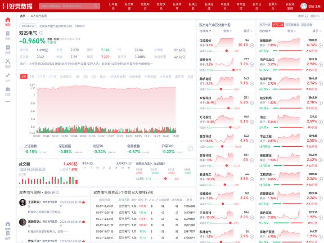Show the 特大单金额 chart series
Image resolution: width=324 pixels, height=243 pixels.
click(118, 76)
